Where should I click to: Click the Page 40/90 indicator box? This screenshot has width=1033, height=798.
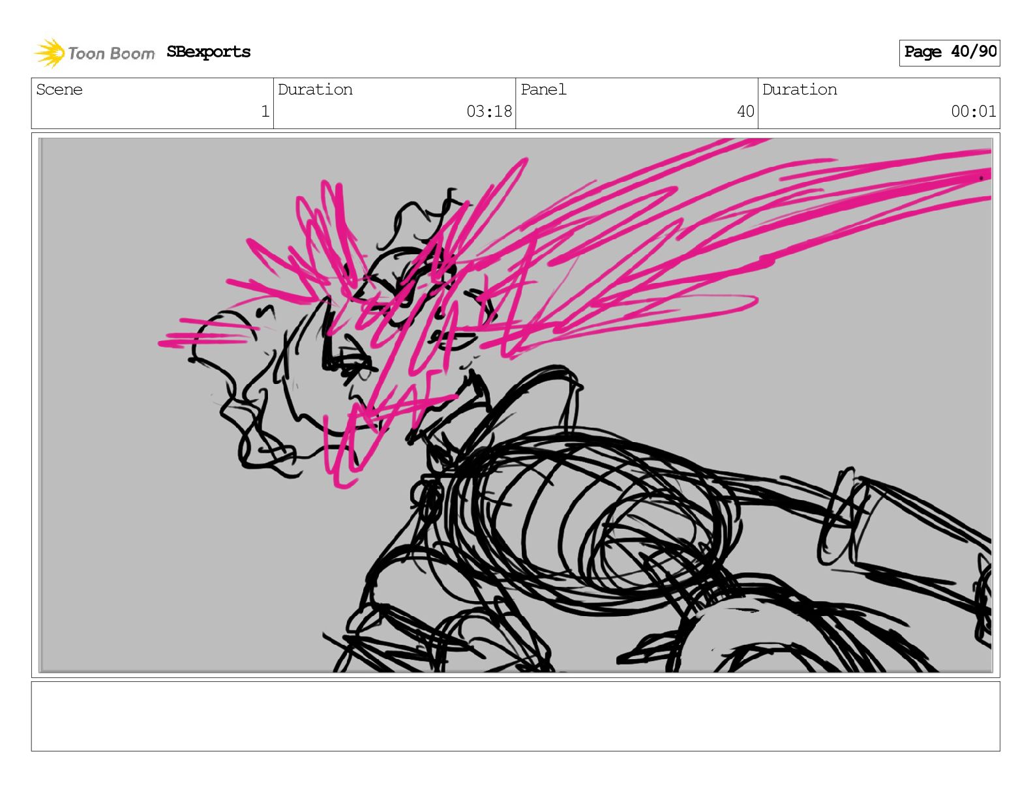pos(949,52)
